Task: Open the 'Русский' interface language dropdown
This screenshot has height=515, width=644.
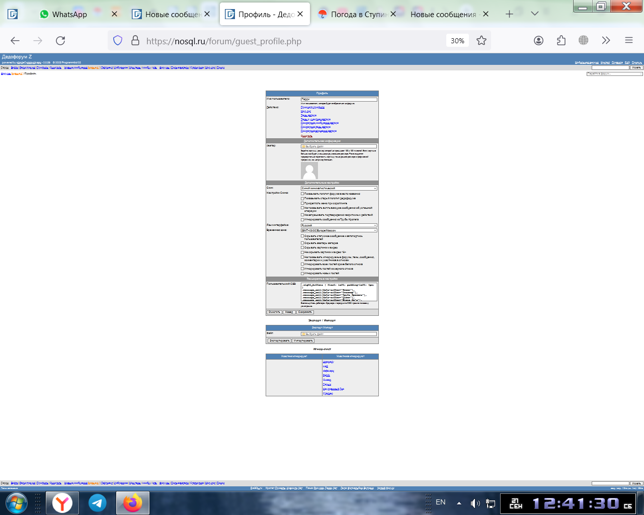Action: [339, 225]
